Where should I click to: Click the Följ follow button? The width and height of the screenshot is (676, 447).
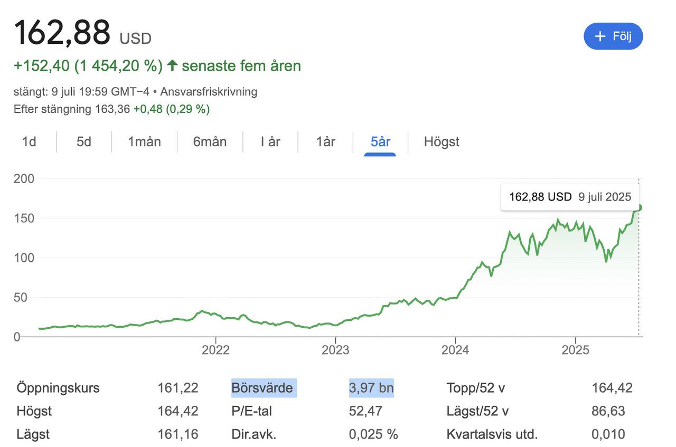[x=613, y=36]
